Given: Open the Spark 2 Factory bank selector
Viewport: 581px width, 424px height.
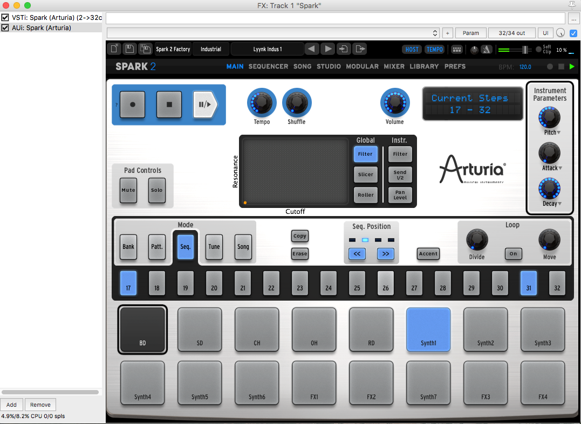Looking at the screenshot, I should point(173,49).
